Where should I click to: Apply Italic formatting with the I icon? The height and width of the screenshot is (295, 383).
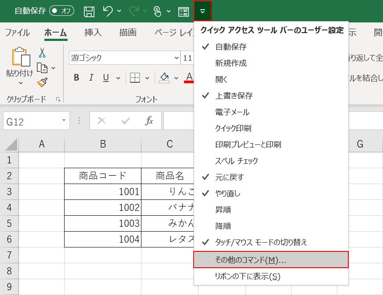(90, 77)
